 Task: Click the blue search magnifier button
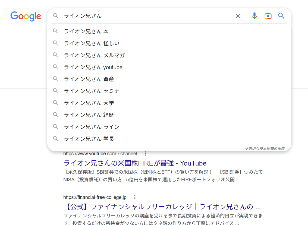tap(281, 16)
